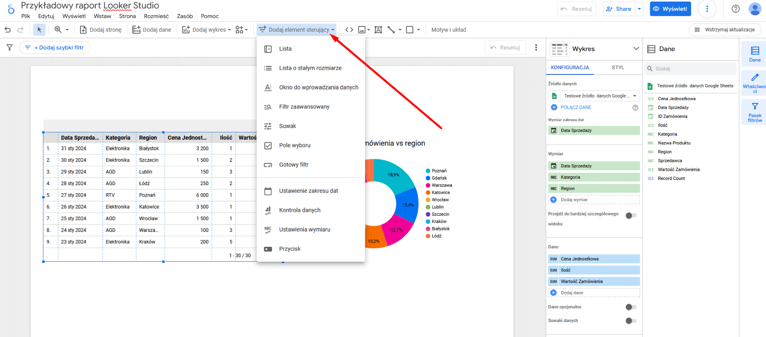
Task: Open the Rozmieść menu
Action: pos(156,16)
